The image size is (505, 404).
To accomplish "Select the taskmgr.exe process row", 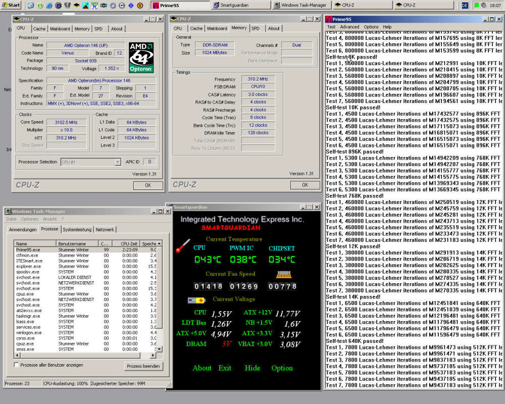I will tap(86, 316).
